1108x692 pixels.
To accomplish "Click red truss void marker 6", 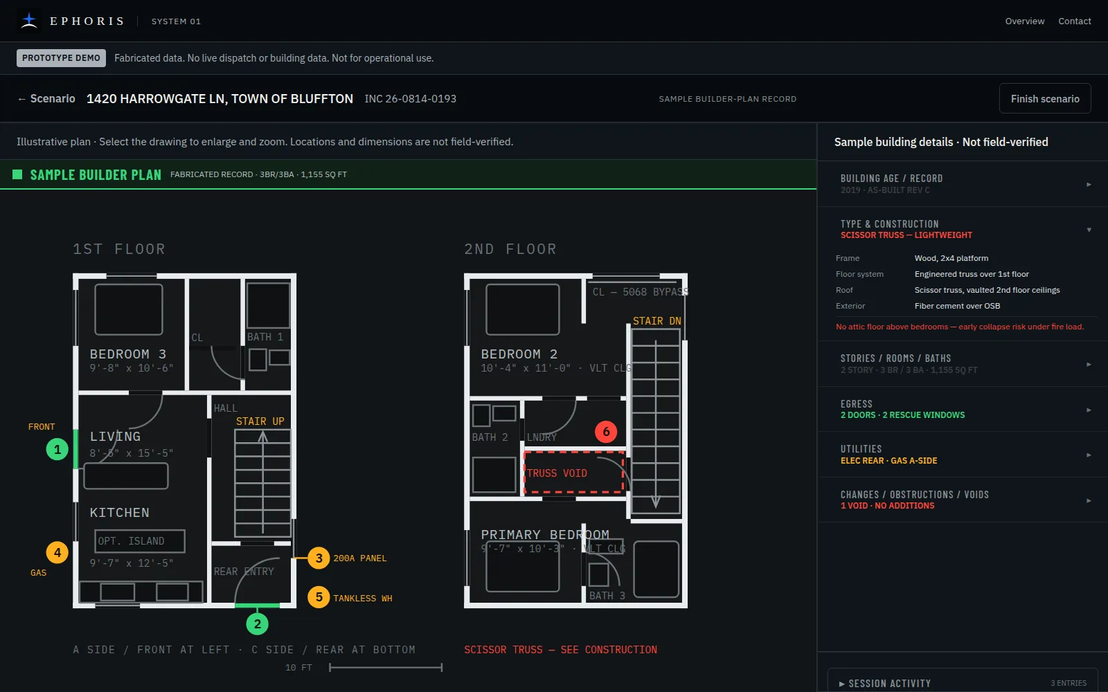I will pyautogui.click(x=606, y=432).
